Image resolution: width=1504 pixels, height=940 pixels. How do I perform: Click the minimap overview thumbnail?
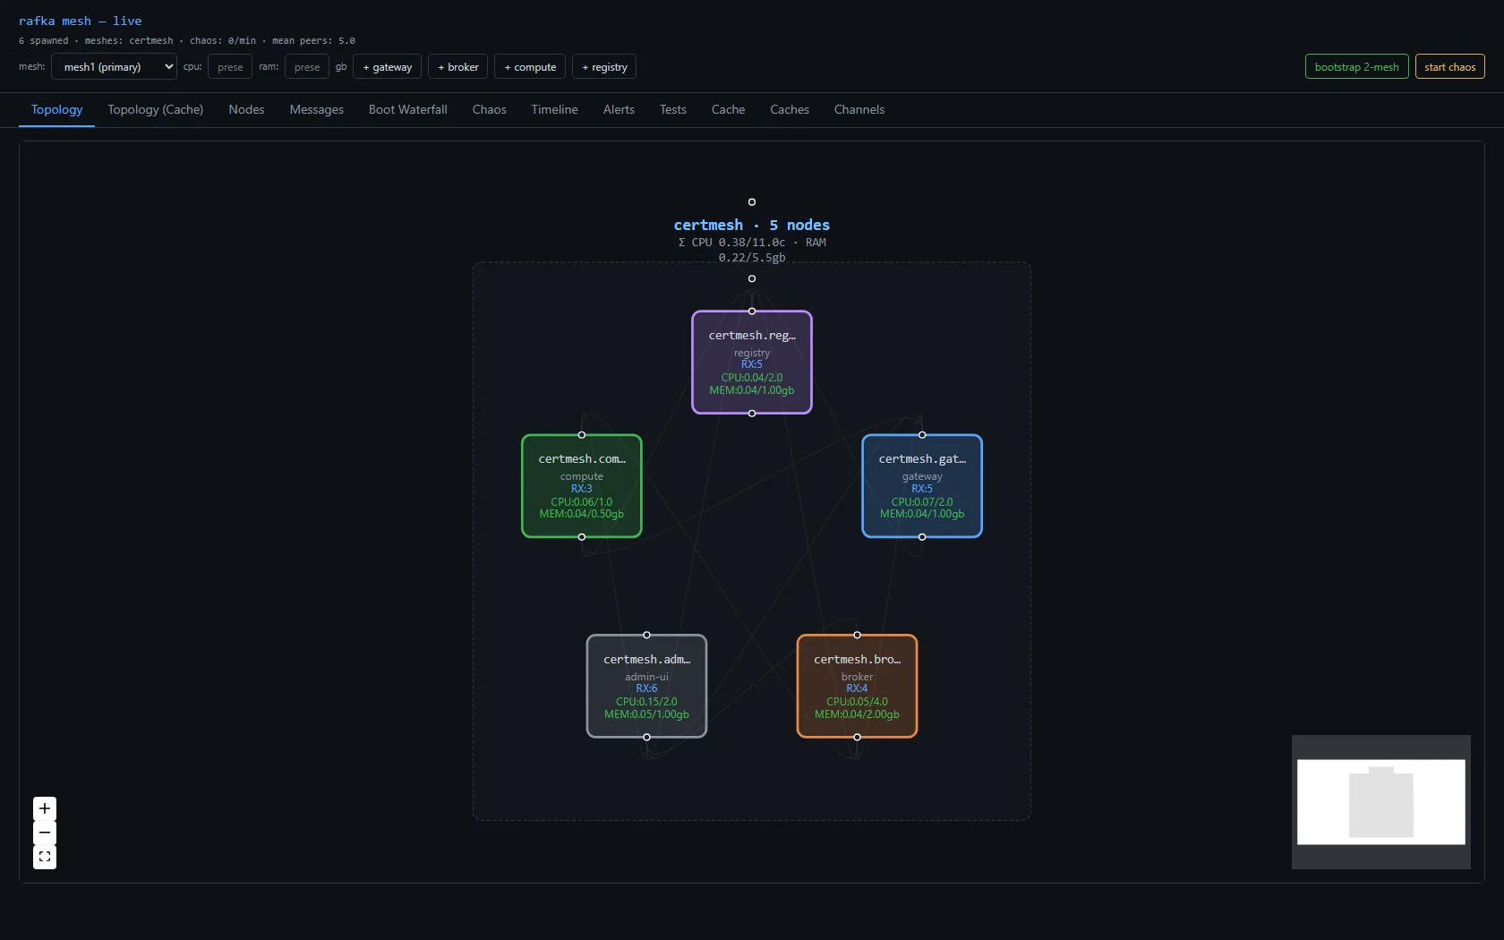tap(1380, 802)
